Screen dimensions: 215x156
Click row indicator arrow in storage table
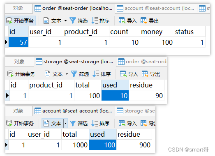(7, 96)
